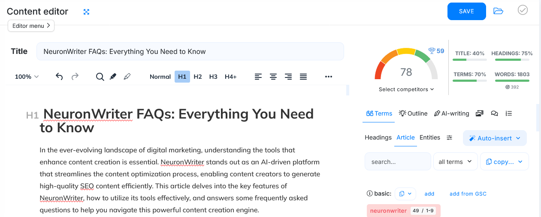Click the search magnifier in editor toolbar
Viewport: 541px width, 217px height.
click(x=100, y=77)
